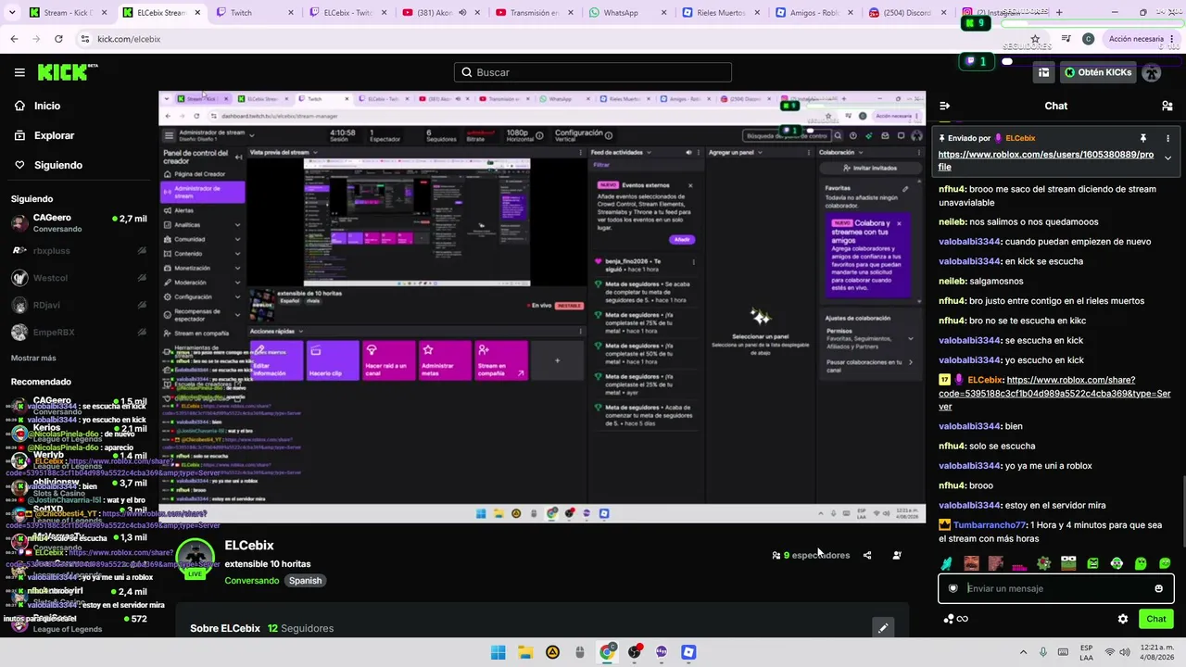Open Google Chrome from the taskbar

607,652
